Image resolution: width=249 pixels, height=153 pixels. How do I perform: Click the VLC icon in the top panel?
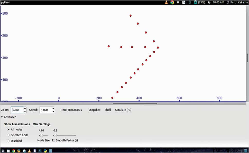[166, 2]
